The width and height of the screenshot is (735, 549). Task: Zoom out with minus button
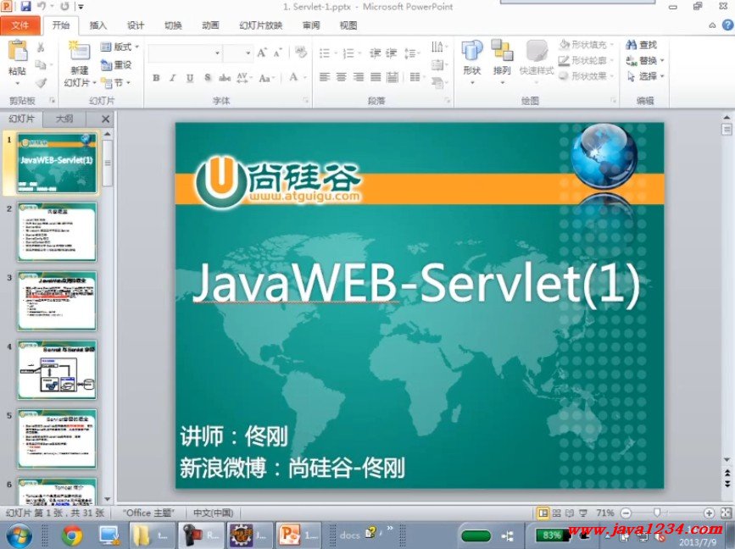pyautogui.click(x=626, y=513)
